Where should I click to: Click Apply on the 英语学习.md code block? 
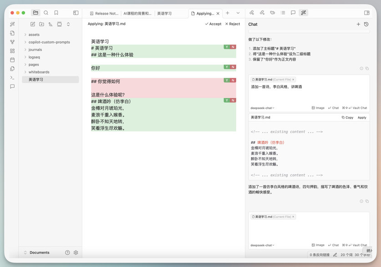pyautogui.click(x=362, y=117)
